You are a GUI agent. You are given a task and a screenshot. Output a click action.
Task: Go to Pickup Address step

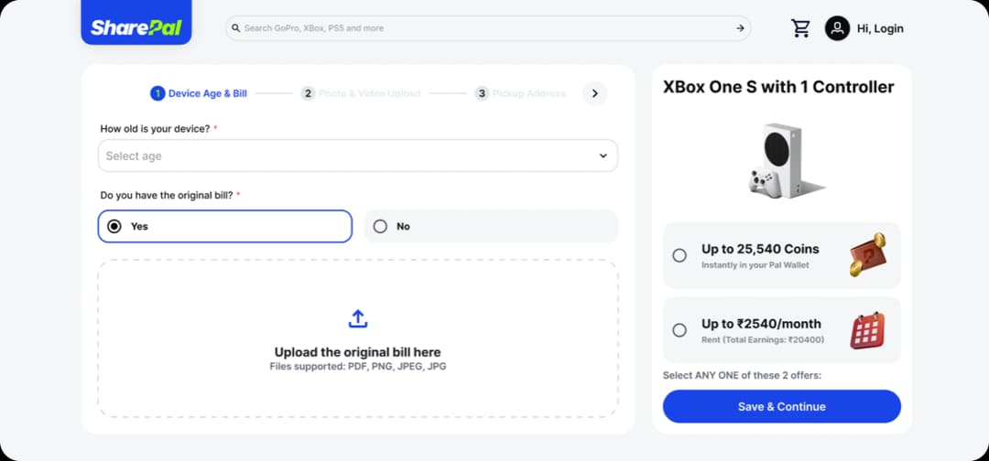pos(520,93)
